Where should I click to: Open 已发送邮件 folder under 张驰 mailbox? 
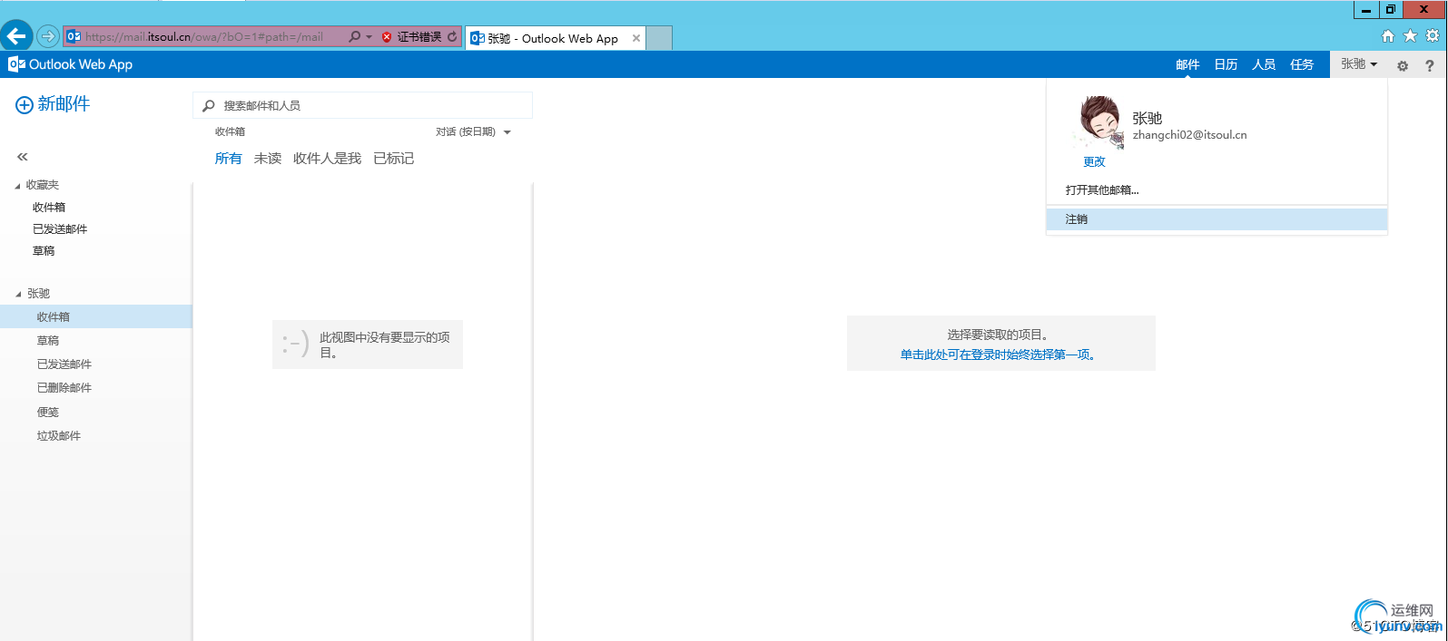pos(64,364)
